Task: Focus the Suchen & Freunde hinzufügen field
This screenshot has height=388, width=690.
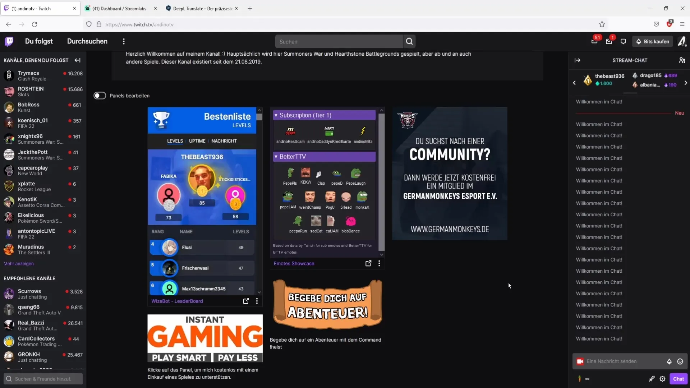Action: [43, 379]
